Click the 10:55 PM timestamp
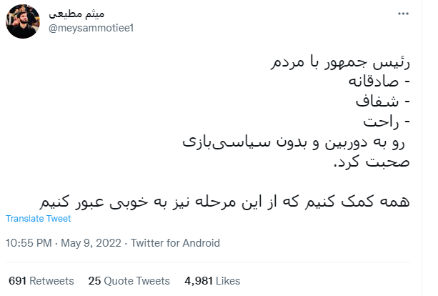The height and width of the screenshot is (296, 438). pyautogui.click(x=28, y=242)
